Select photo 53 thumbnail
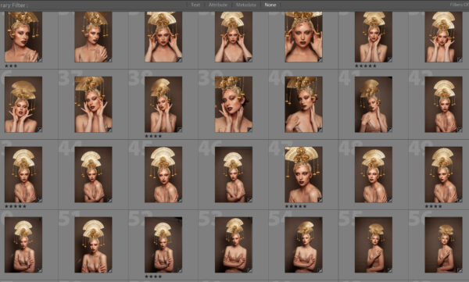This screenshot has height=282, width=469. [234, 245]
